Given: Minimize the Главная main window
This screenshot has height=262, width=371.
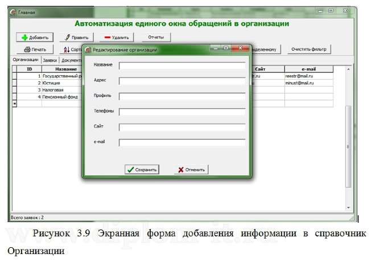Looking at the screenshot, I should 320,11.
